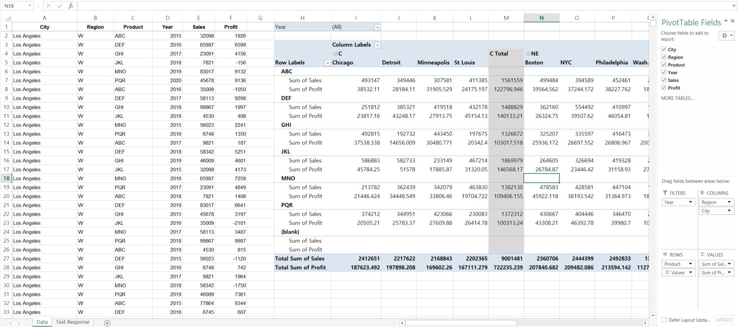Uncheck the Sales field checkbox
The image size is (738, 327).
pos(664,80)
